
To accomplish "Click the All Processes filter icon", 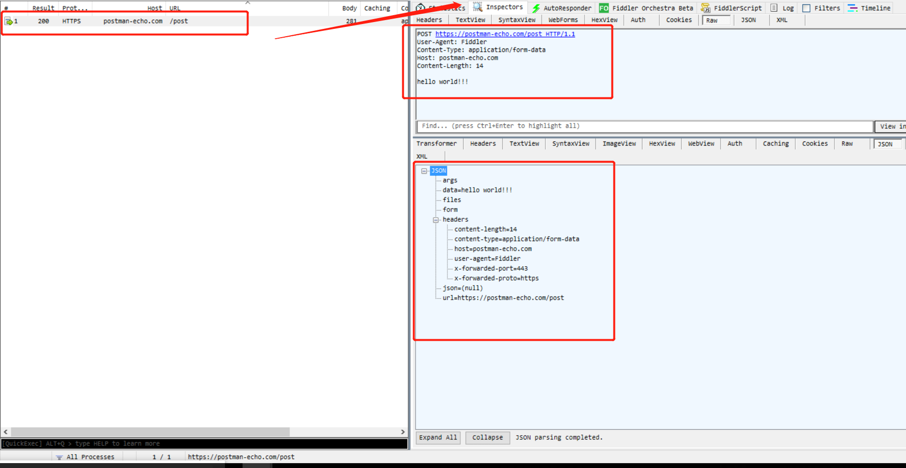I will coord(59,457).
